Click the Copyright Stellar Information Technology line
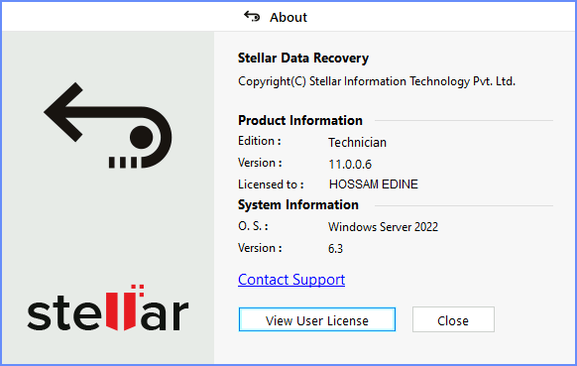Screen dimensions: 577x366 pyautogui.click(x=377, y=81)
